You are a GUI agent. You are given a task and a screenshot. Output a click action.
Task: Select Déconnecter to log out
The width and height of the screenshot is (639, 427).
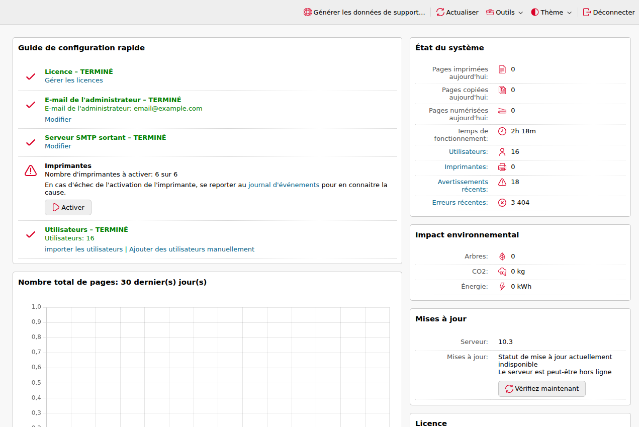click(x=609, y=12)
